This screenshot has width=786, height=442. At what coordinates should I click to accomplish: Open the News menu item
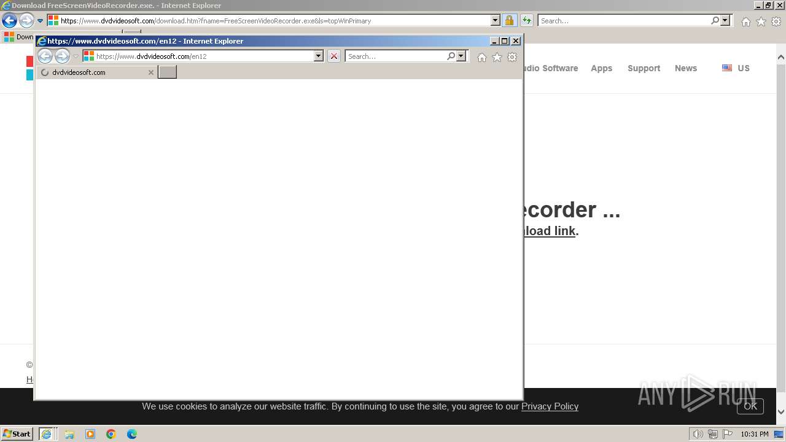[x=685, y=68]
